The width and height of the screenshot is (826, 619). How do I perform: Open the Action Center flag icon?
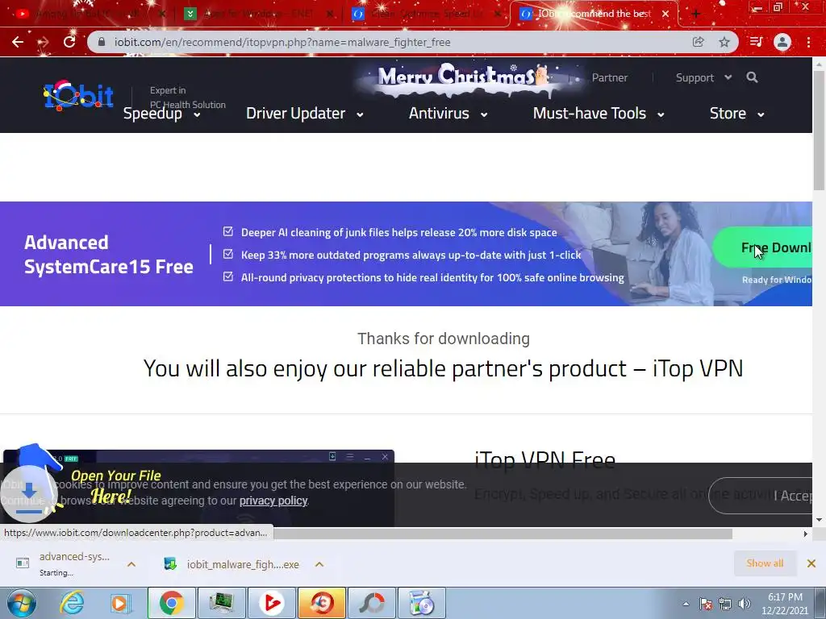tap(706, 604)
